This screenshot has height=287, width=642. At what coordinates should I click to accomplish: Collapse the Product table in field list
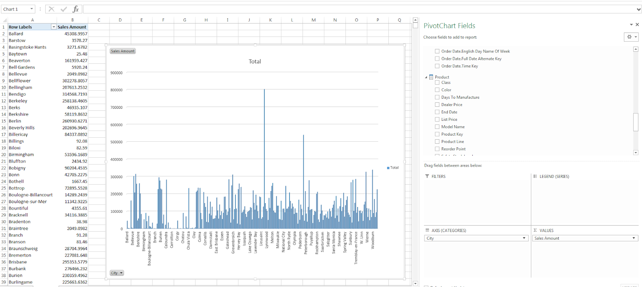(426, 77)
